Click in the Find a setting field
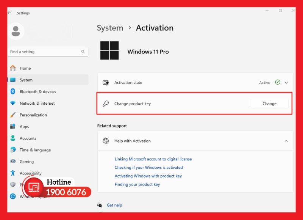 pyautogui.click(x=48, y=52)
